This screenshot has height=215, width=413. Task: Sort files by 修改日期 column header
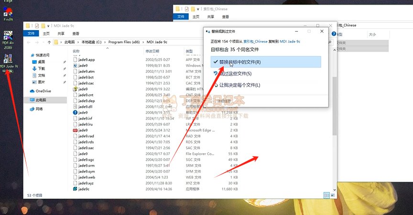[x=152, y=51]
